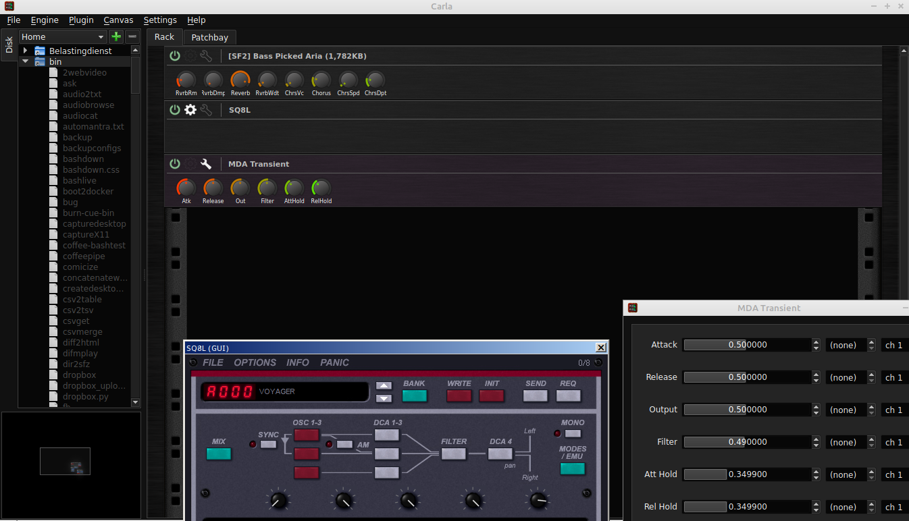This screenshot has width=909, height=521.
Task: Click the RelHold knob in the rack
Action: click(321, 188)
